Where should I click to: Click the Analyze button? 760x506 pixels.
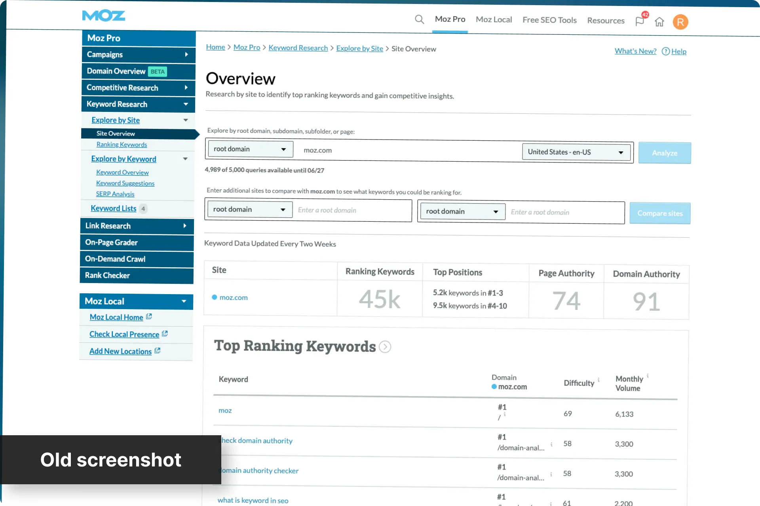point(665,153)
